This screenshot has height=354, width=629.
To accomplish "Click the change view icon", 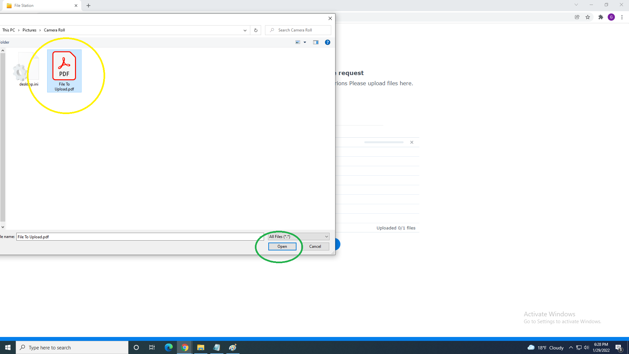I will (x=298, y=42).
